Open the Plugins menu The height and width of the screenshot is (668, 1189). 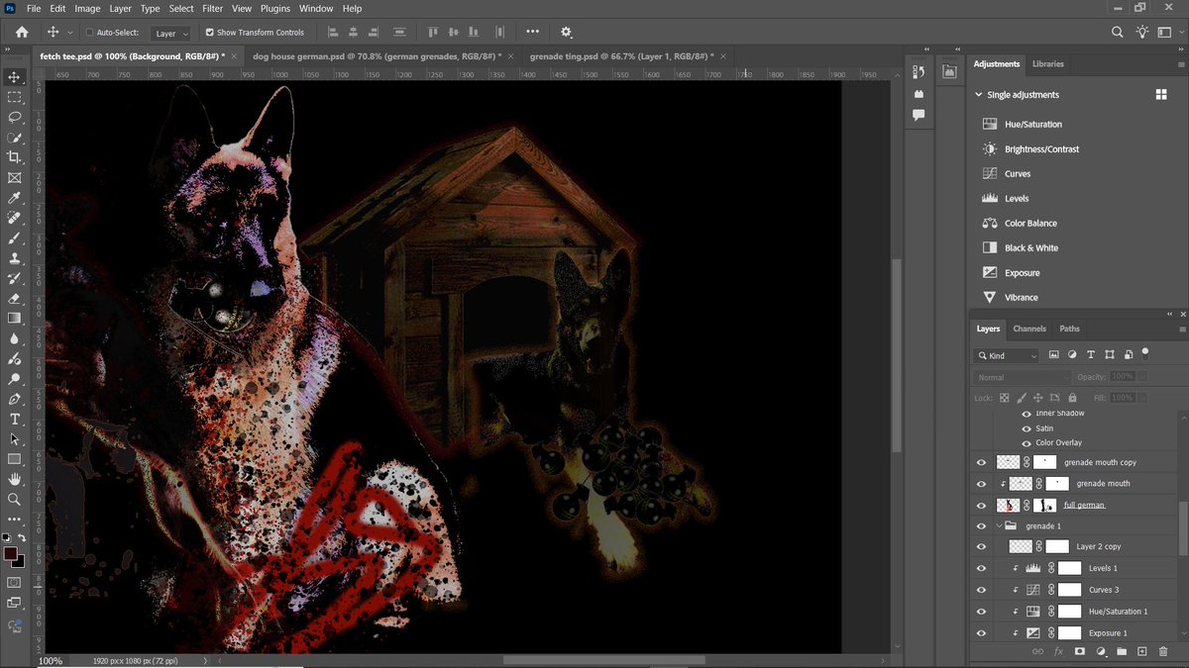point(275,8)
